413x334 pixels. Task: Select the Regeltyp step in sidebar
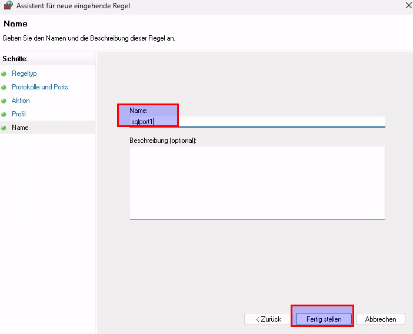(x=24, y=74)
